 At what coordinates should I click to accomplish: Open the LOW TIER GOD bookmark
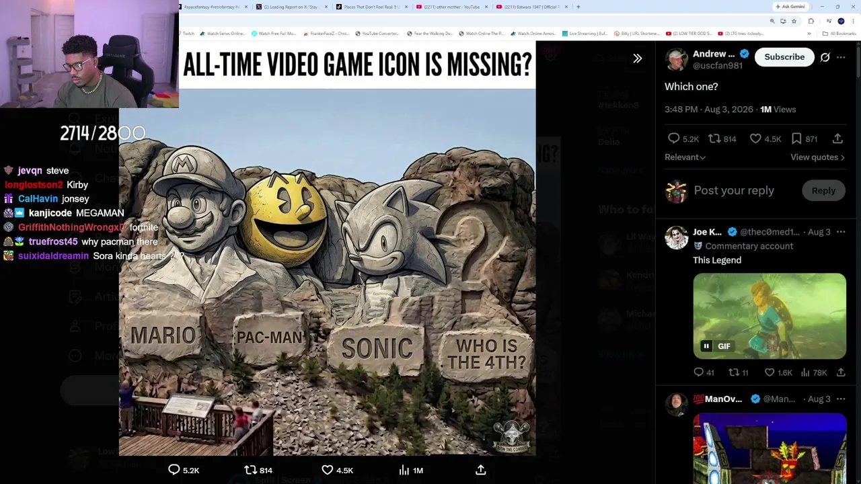click(x=689, y=34)
